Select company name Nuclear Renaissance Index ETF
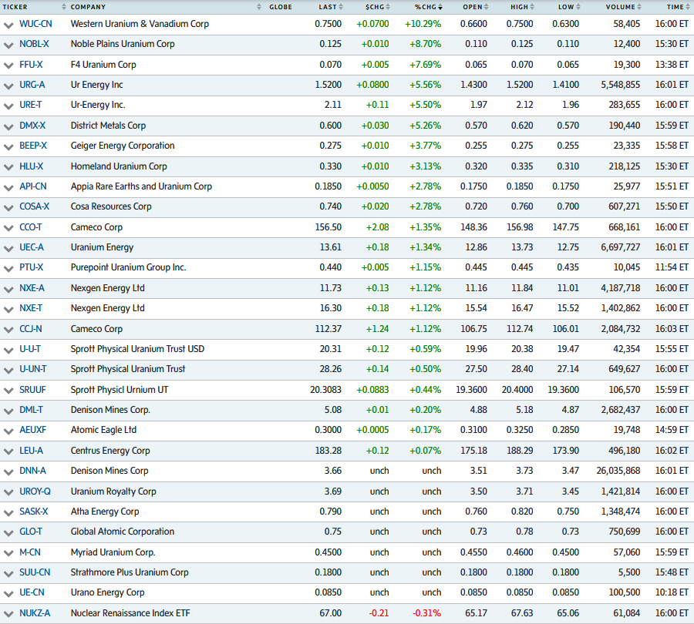This screenshot has width=694, height=624. pyautogui.click(x=130, y=613)
